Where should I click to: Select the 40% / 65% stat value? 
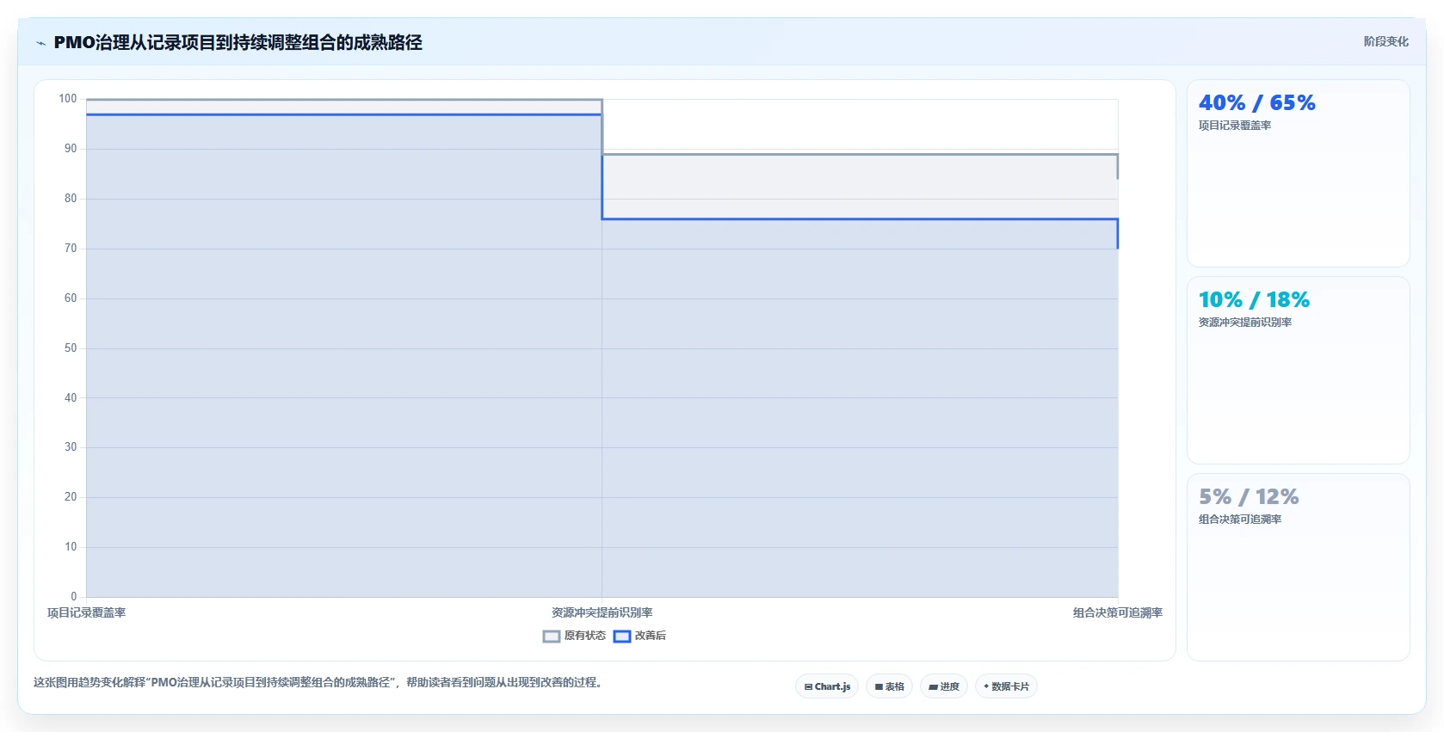pos(1256,103)
